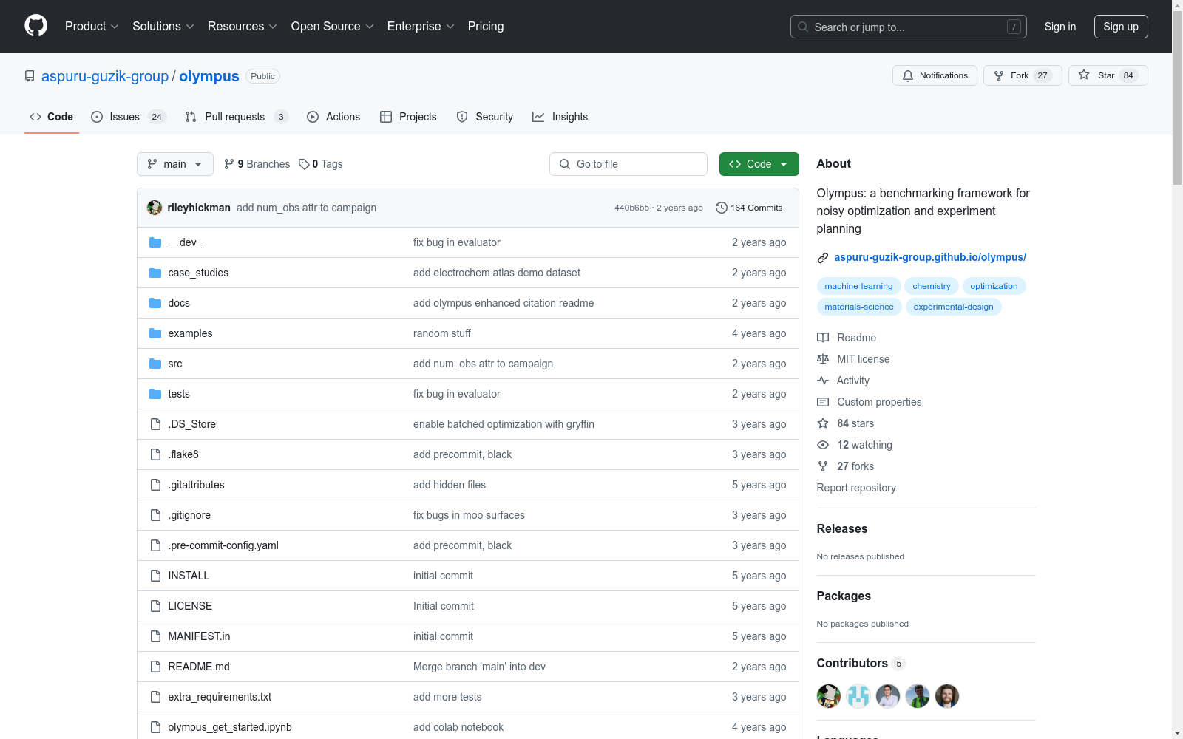Click the __dev_ folder icon
Viewport: 1183px width, 739px height.
(155, 242)
